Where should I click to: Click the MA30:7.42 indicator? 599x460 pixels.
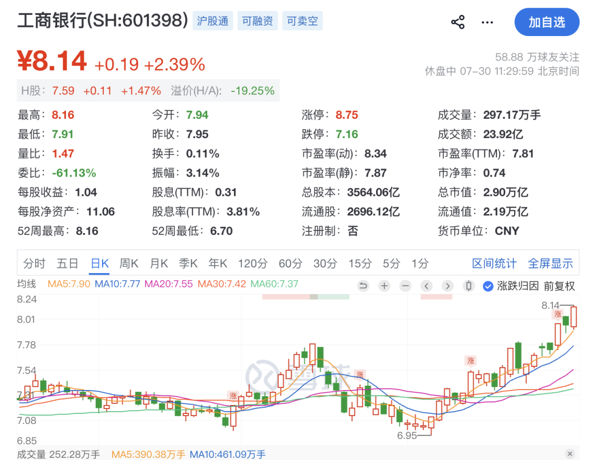tap(221, 284)
